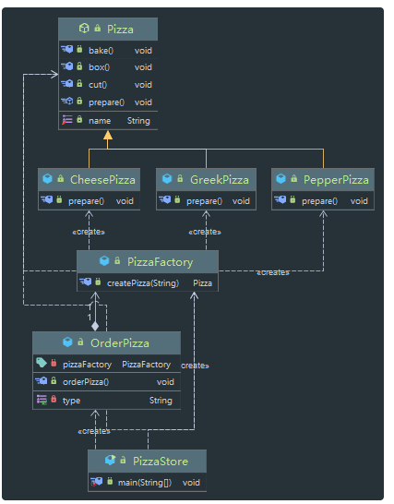Click the abstract method icon in Pizza's prepare() row
Viewport: 394px width, 504px height.
(67, 102)
